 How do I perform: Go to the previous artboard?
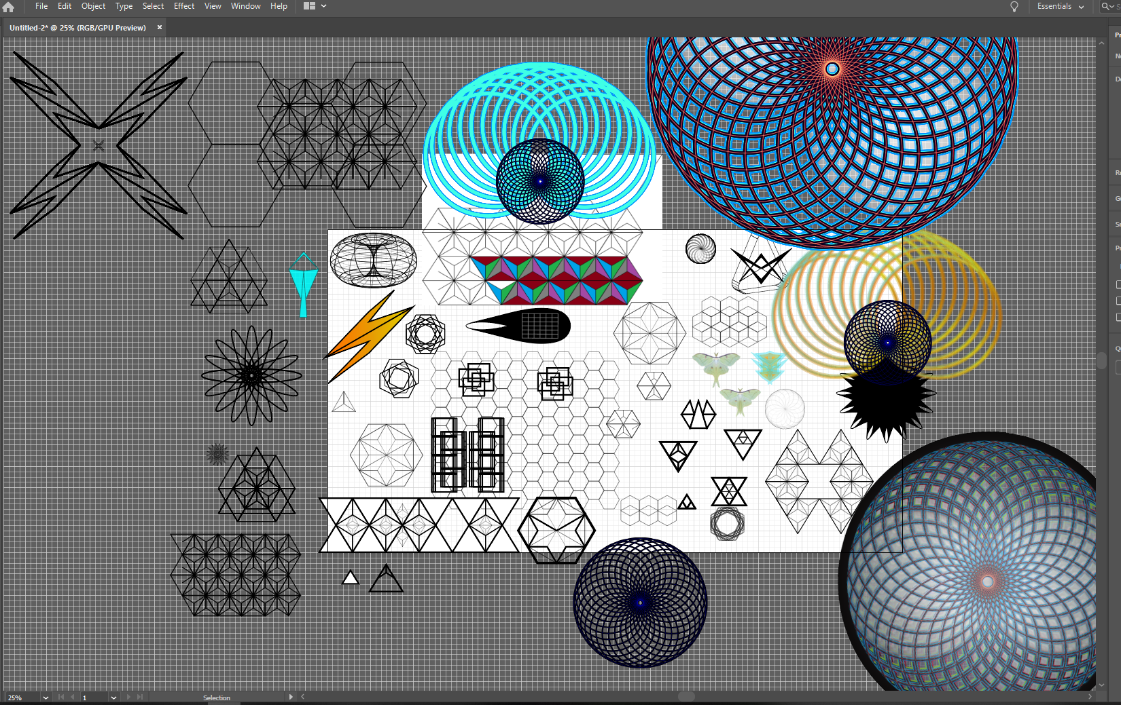(73, 698)
